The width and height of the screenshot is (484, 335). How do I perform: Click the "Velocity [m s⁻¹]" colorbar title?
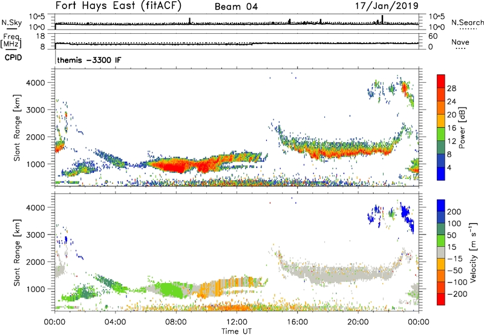(x=473, y=252)
